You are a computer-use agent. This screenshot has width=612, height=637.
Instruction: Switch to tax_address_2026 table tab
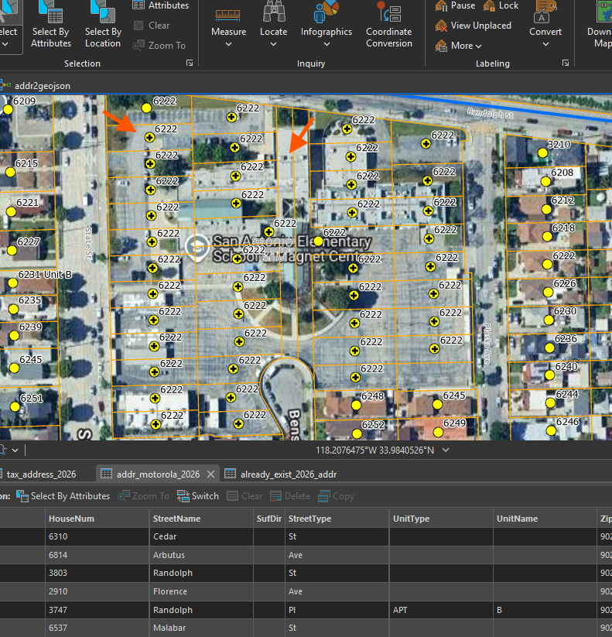coord(41,474)
